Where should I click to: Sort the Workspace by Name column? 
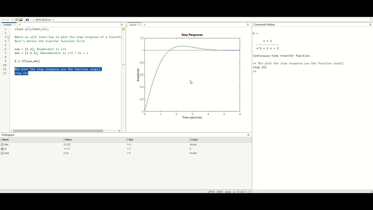click(32, 140)
